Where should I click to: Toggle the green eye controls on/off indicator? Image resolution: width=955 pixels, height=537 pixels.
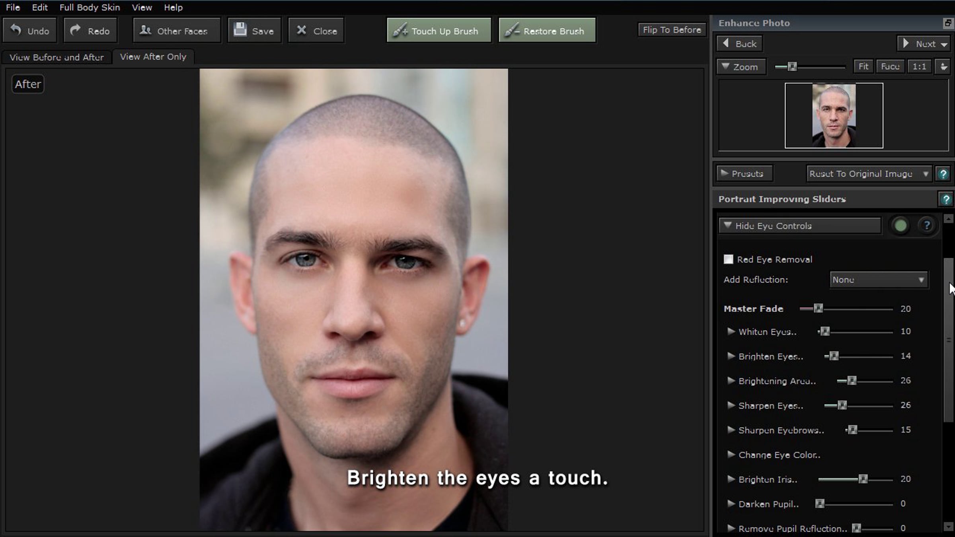(x=900, y=226)
